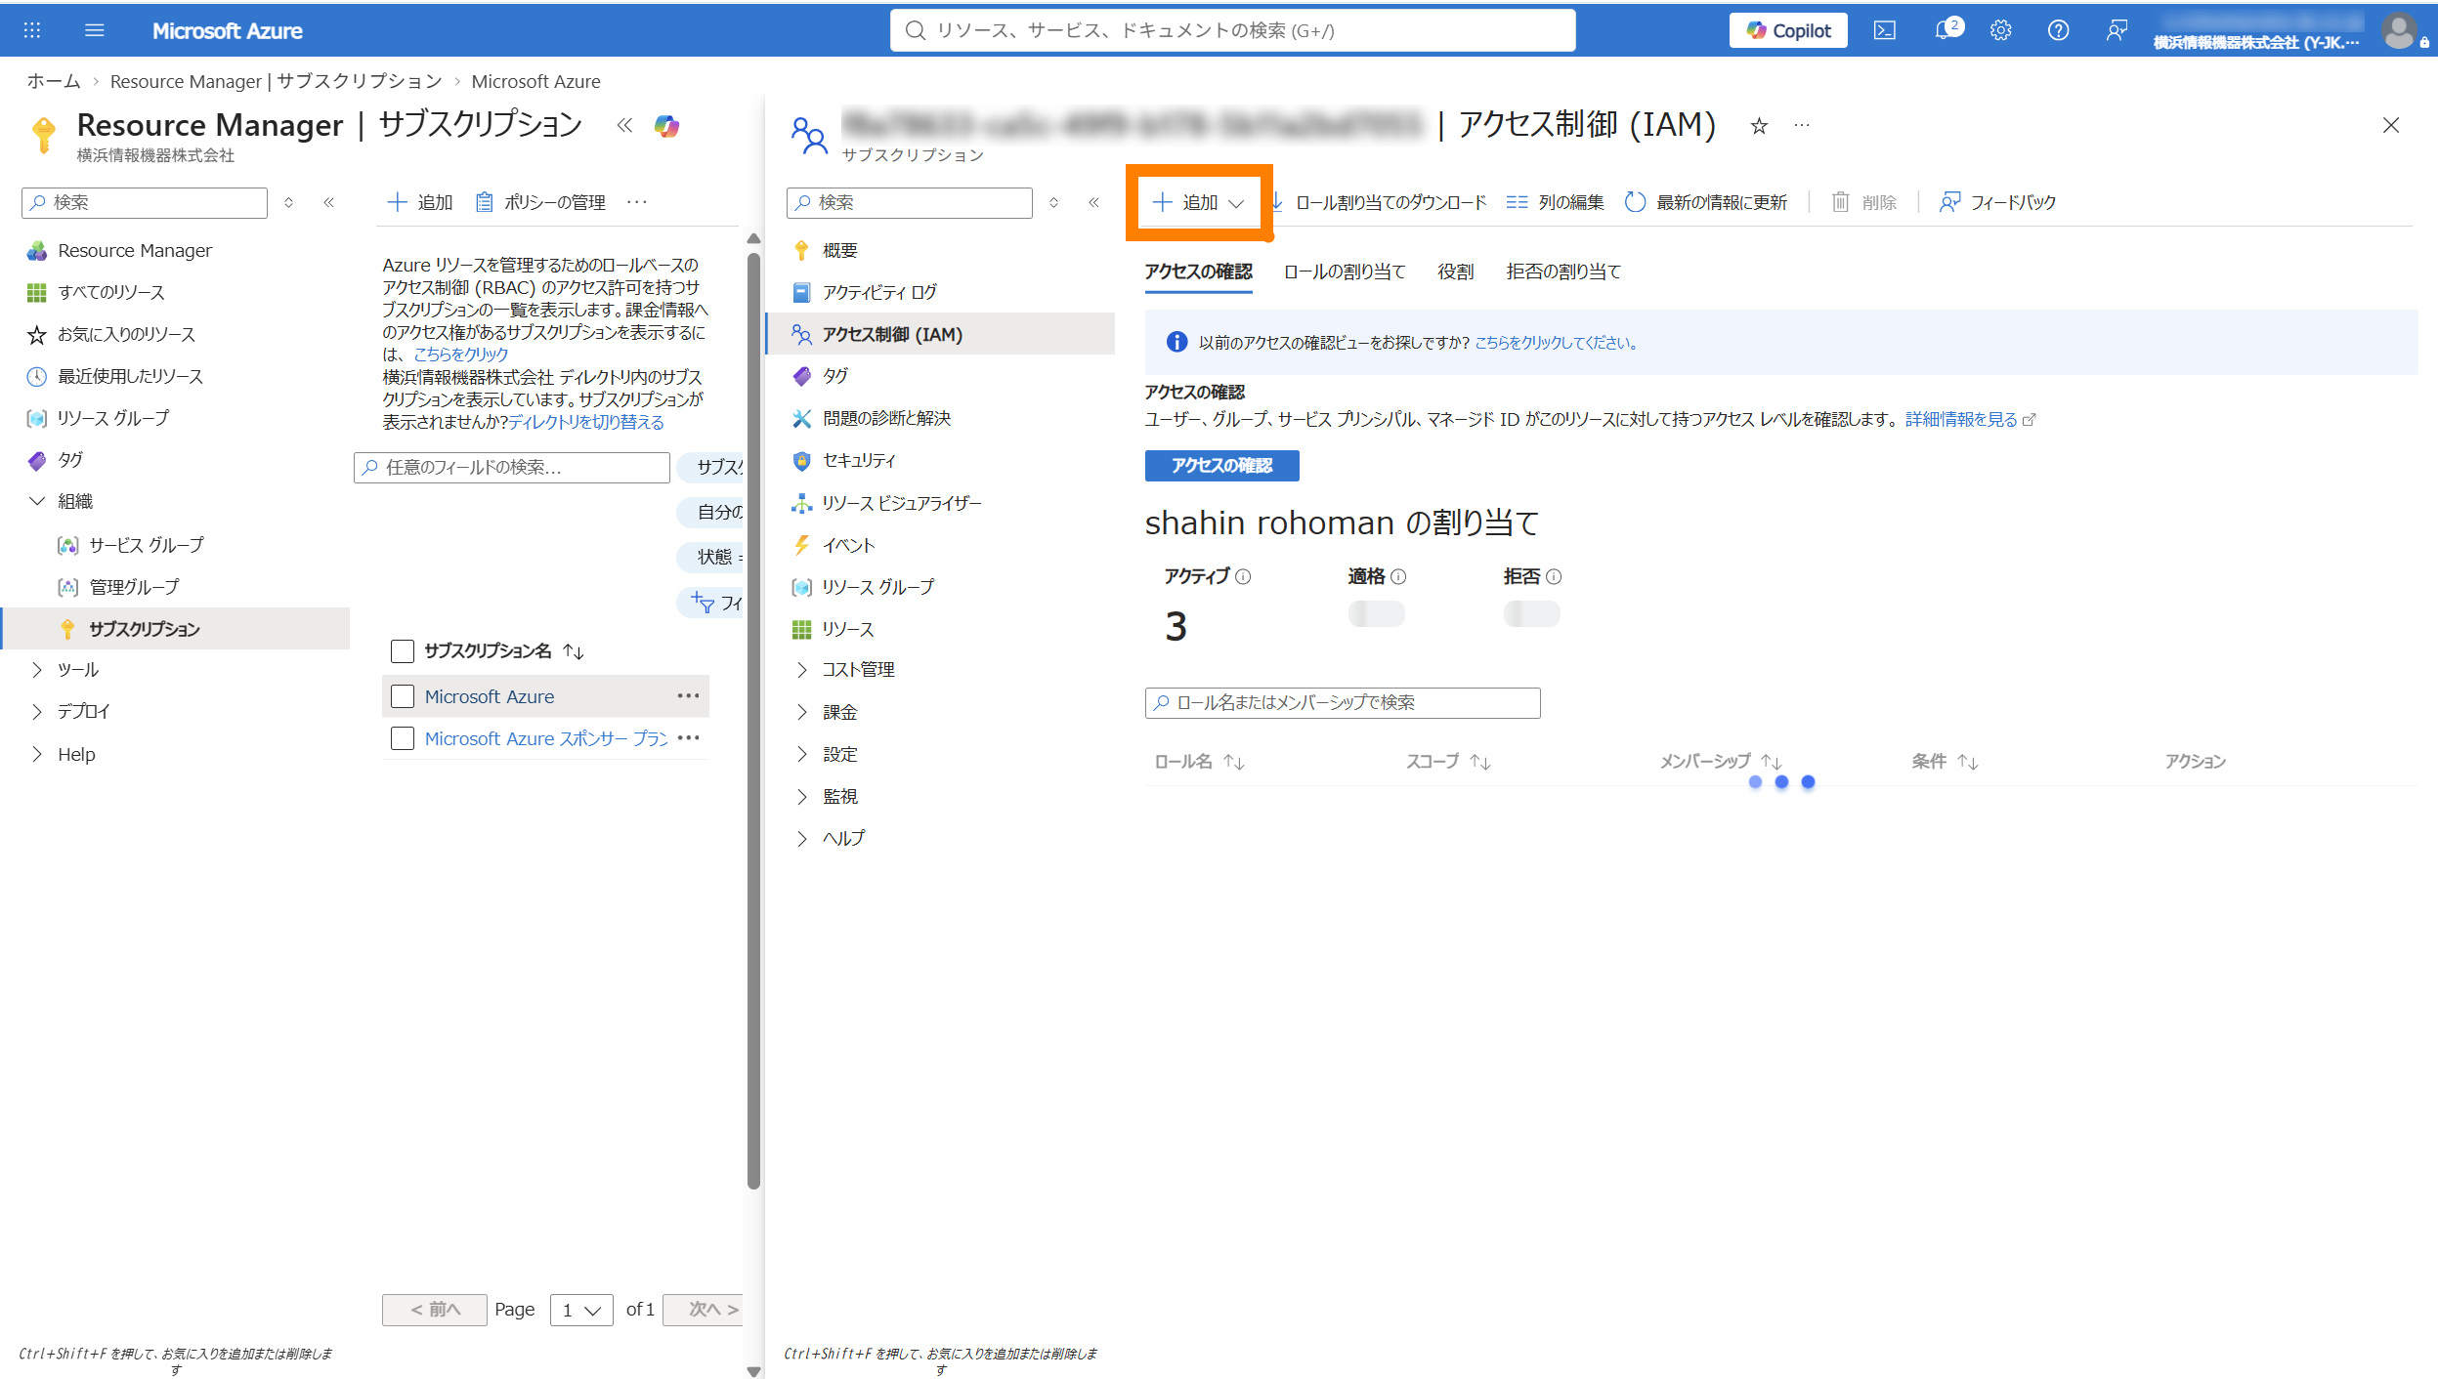Screen dimensions: 2438x1379
Task: Click the blue アクセスの確認 button
Action: pos(1221,466)
